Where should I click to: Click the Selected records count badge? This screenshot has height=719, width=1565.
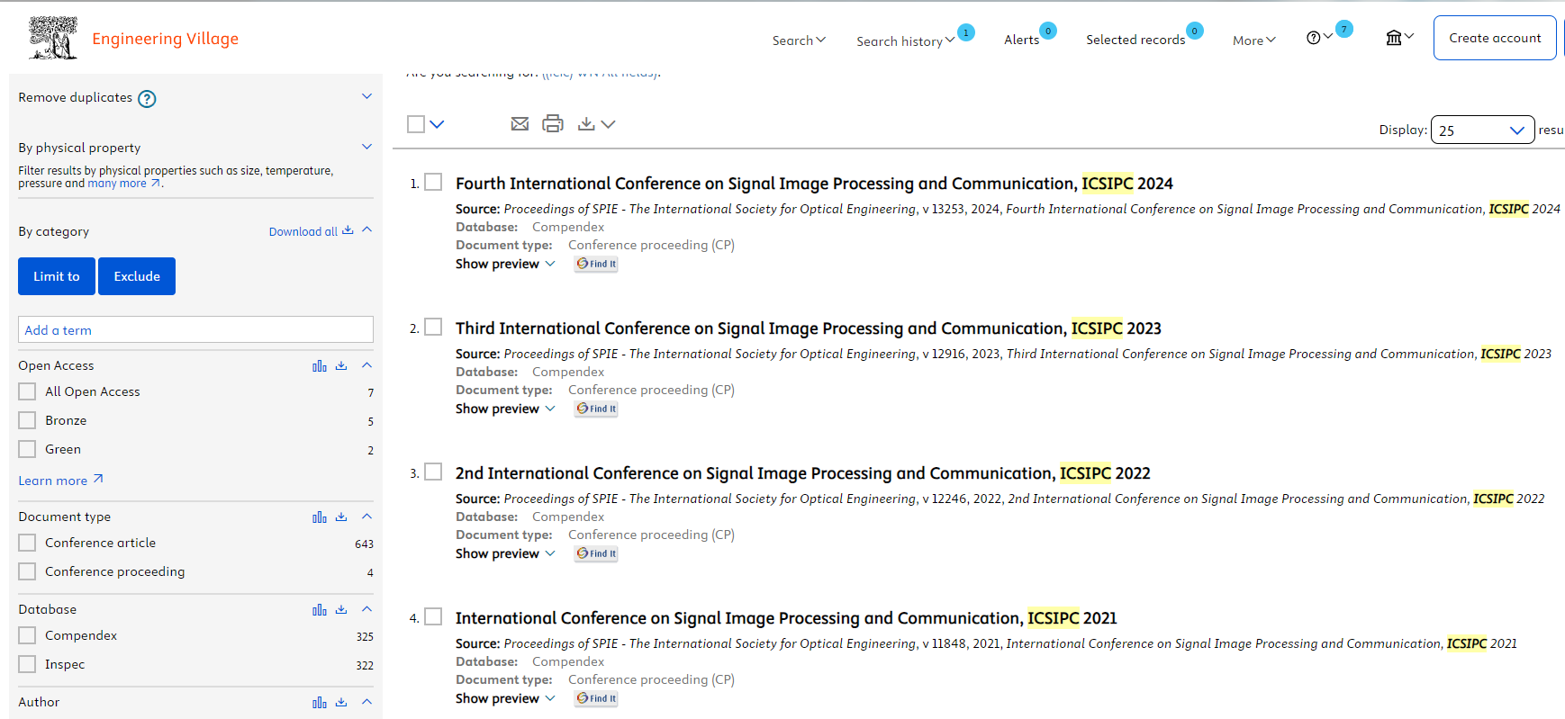click(1195, 31)
